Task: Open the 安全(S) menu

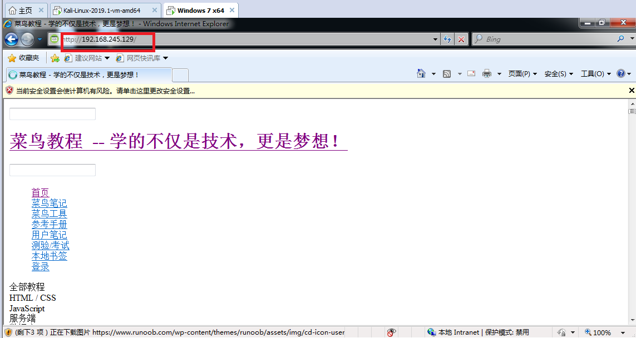Action: (x=559, y=74)
